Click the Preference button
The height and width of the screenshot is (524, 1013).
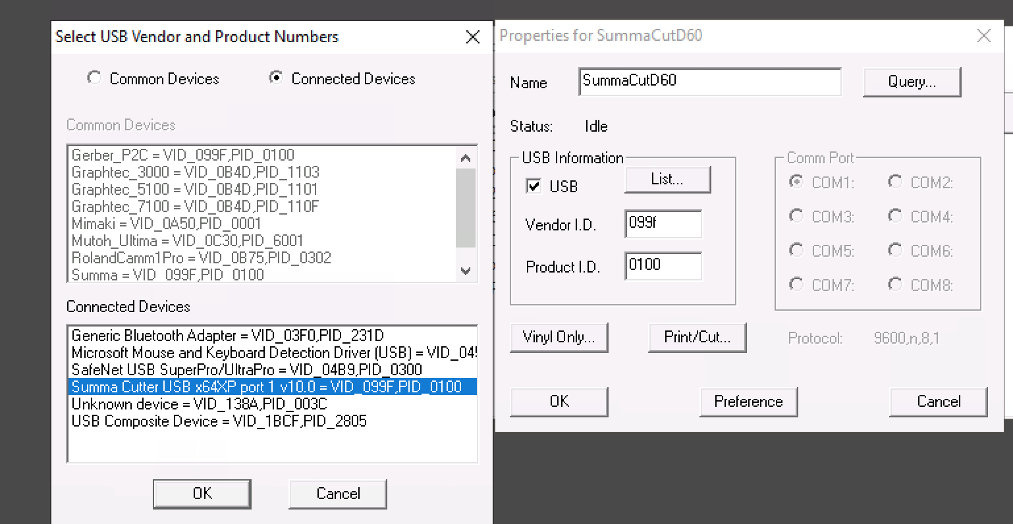tap(748, 402)
